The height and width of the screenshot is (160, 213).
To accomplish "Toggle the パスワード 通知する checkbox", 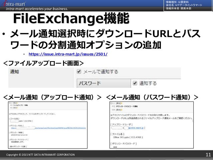I will tap(135, 83).
